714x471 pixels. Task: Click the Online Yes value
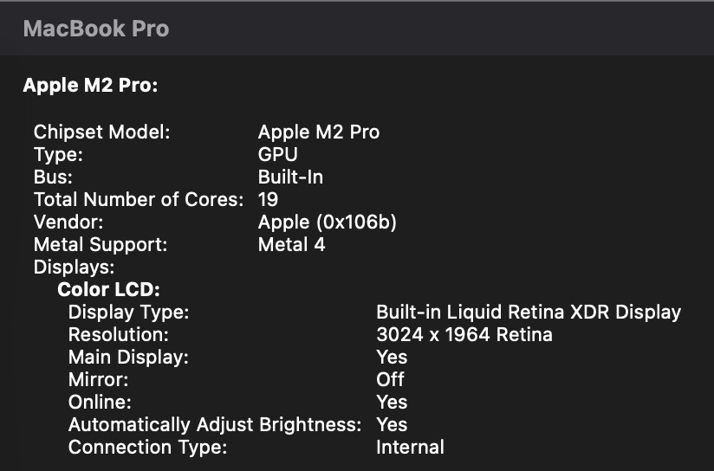pyautogui.click(x=392, y=402)
